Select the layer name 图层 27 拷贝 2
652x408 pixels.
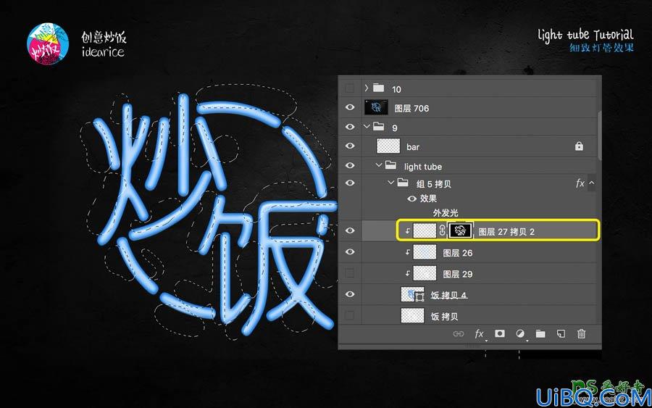[x=506, y=232]
